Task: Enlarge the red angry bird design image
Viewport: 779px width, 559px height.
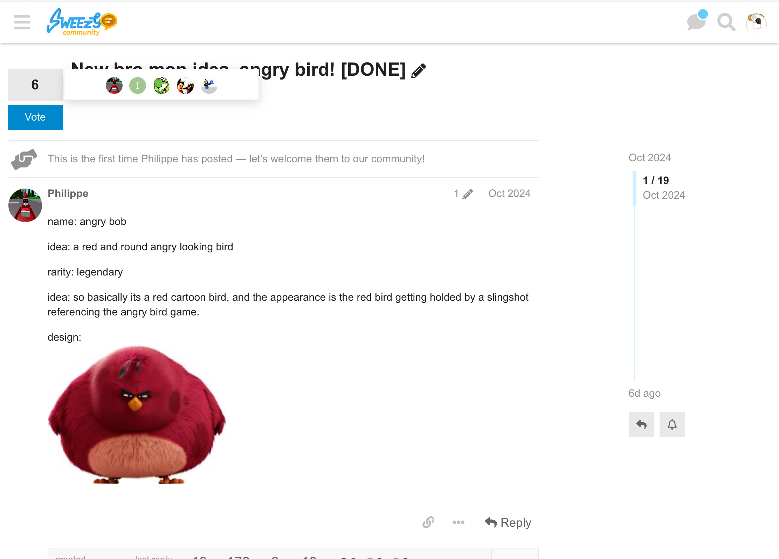Action: click(x=137, y=415)
